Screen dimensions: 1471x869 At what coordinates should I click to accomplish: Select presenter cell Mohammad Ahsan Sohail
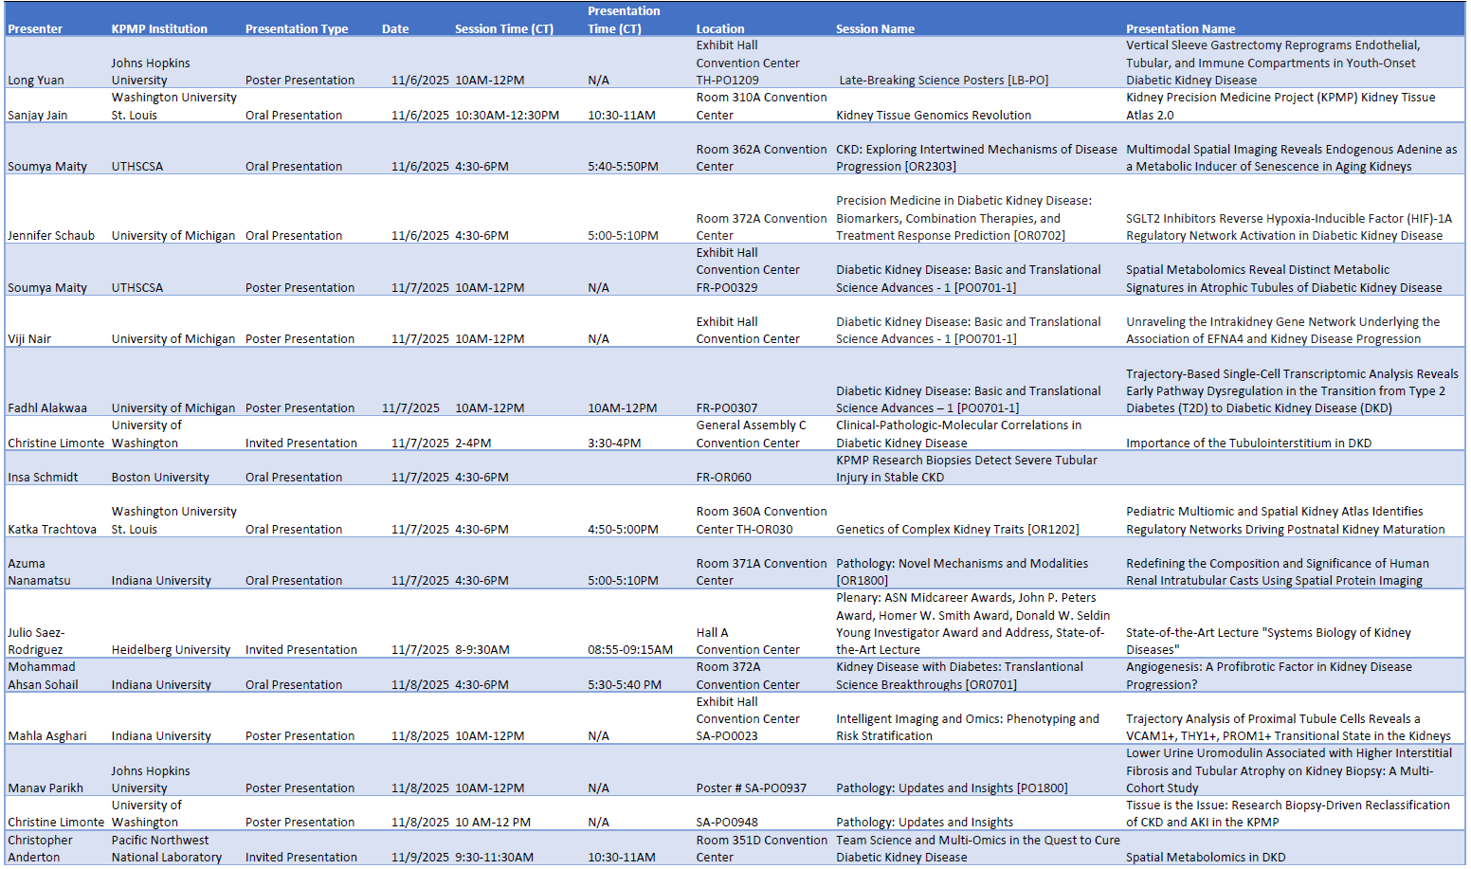(43, 676)
